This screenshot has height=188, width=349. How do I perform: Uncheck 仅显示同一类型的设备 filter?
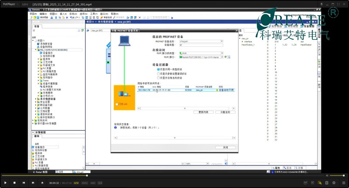tap(158, 70)
